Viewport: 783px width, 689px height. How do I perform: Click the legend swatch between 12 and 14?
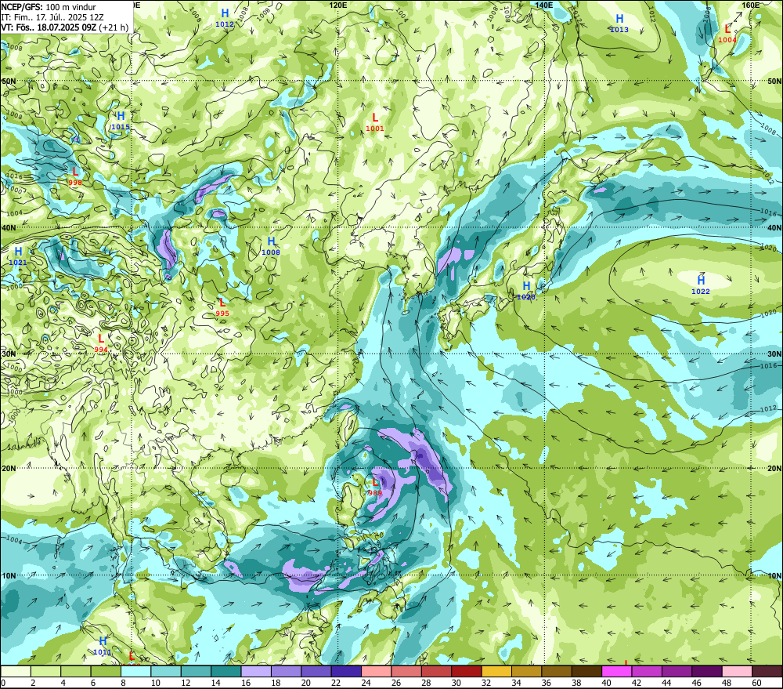197,671
